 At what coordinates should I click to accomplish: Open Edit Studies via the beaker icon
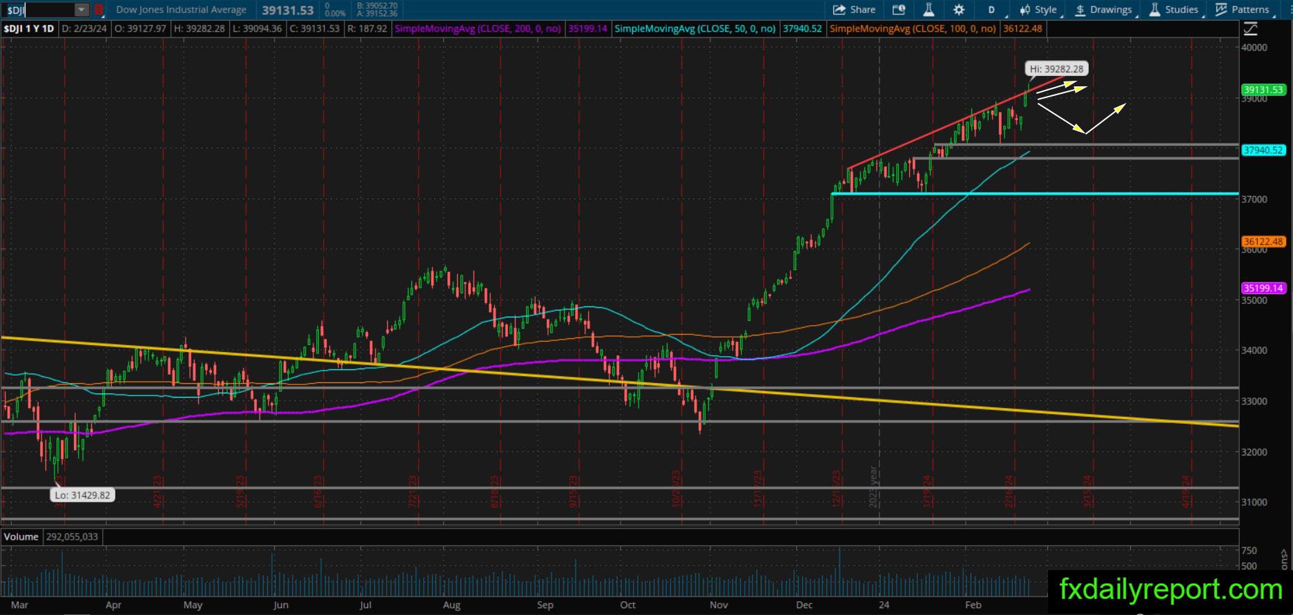(x=929, y=10)
